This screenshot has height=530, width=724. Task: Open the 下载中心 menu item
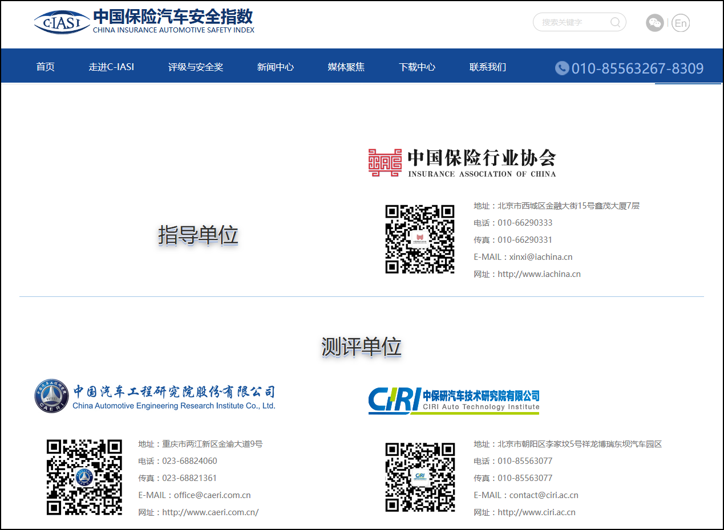417,67
